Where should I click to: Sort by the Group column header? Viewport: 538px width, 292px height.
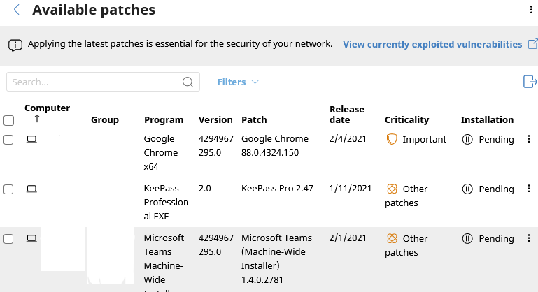coord(105,119)
